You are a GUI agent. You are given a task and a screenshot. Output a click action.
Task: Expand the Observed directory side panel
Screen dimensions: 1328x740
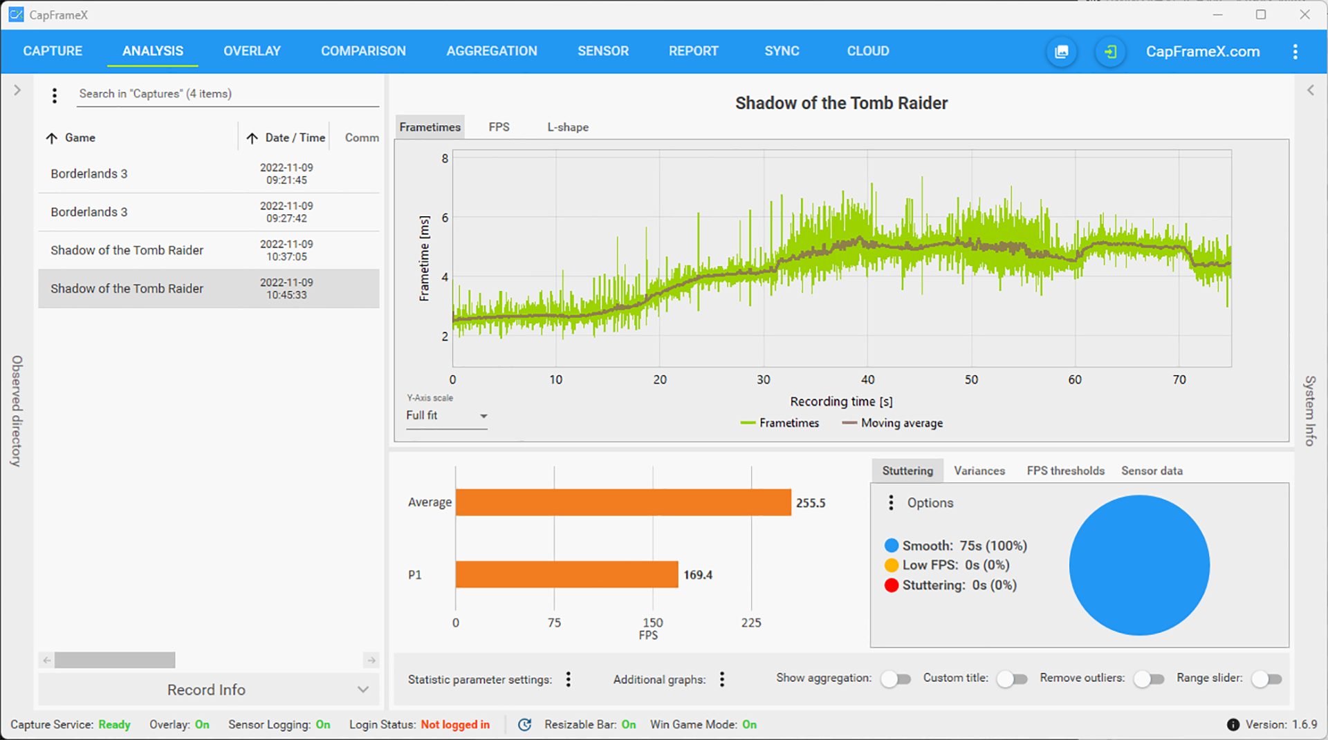[x=17, y=91]
